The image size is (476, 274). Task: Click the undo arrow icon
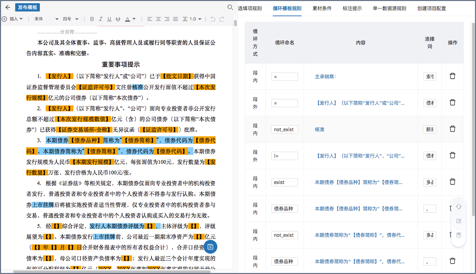(213, 19)
